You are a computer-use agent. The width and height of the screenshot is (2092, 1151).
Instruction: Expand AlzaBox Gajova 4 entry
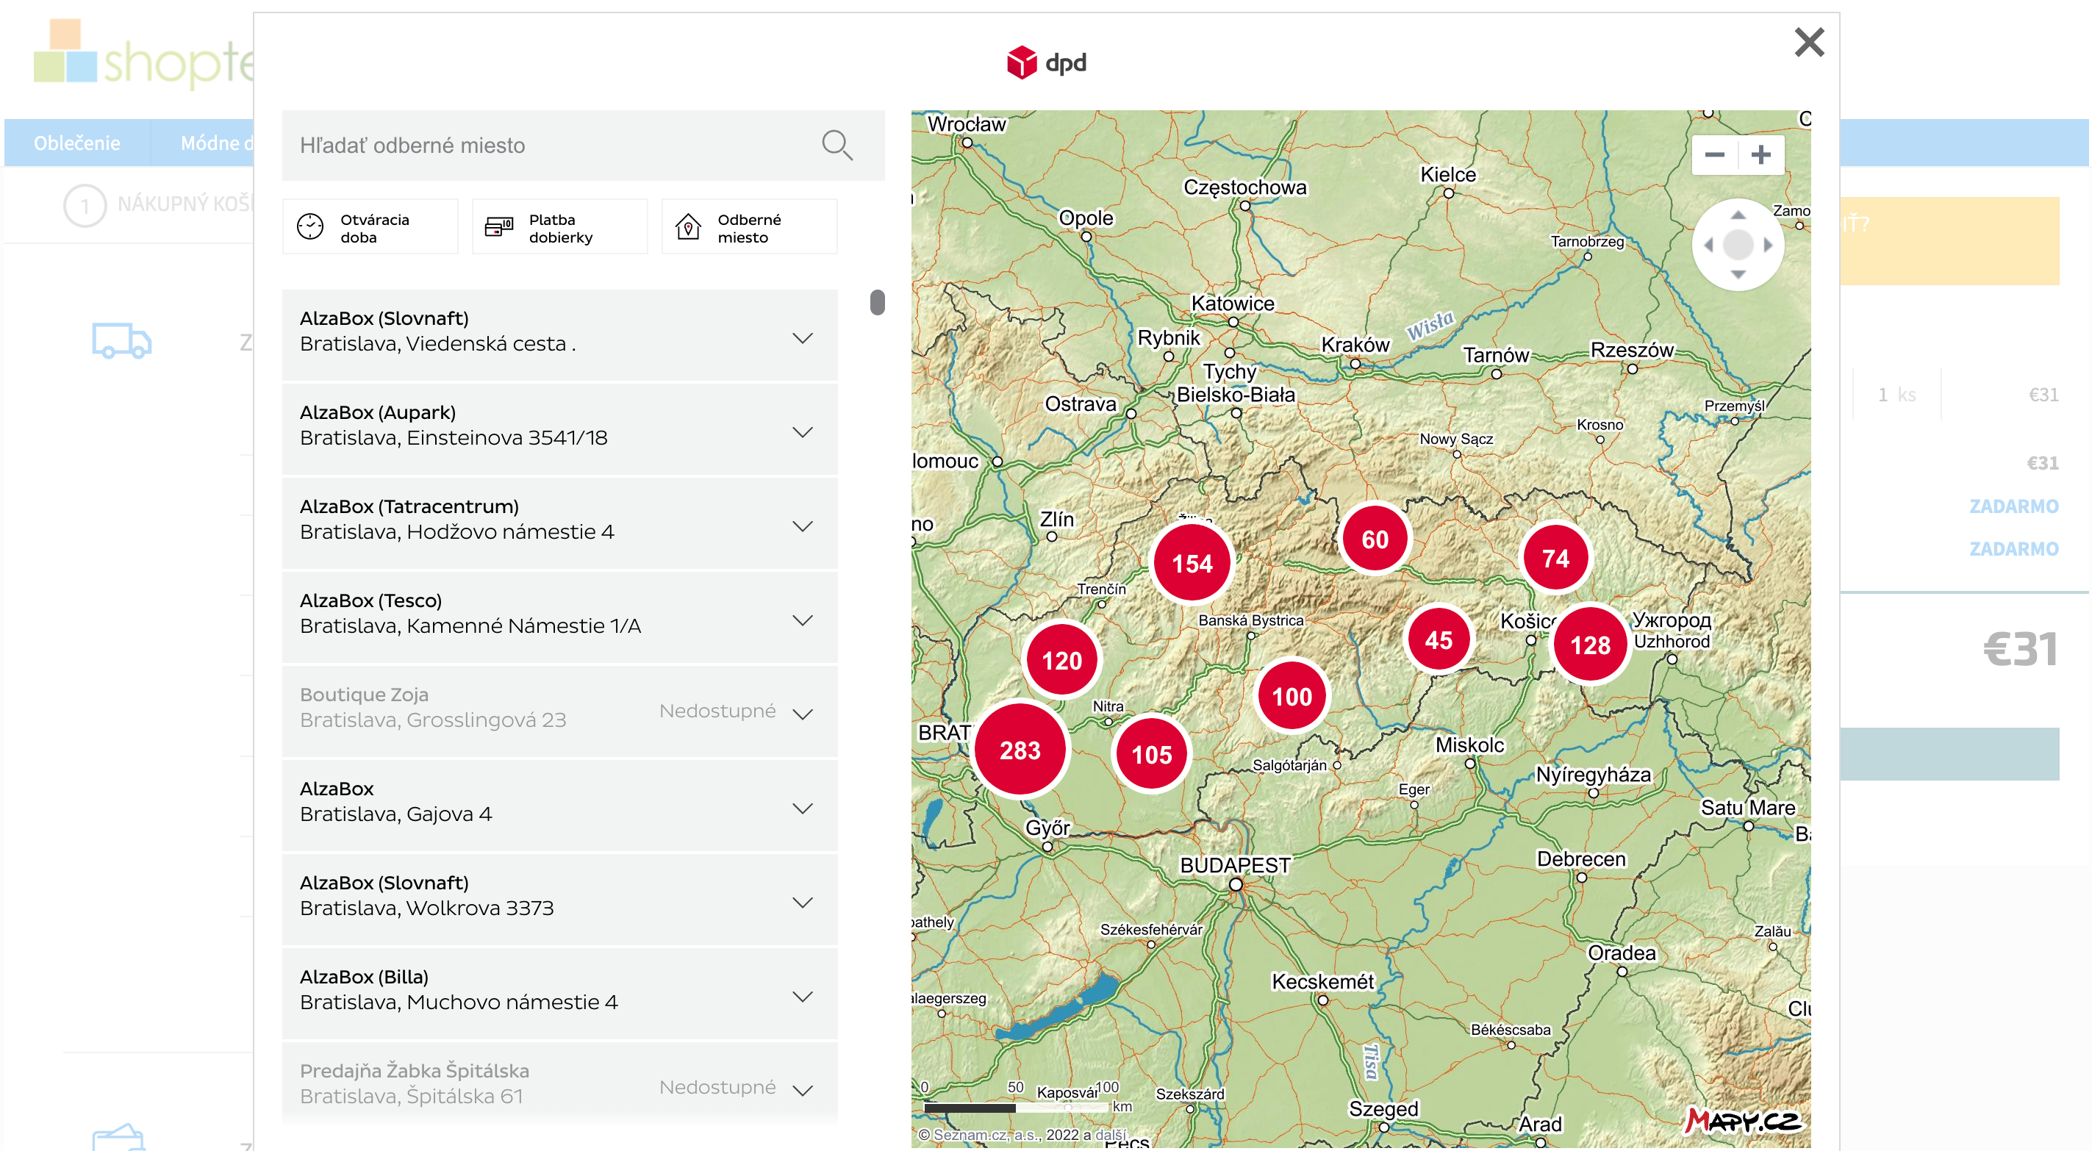click(803, 808)
